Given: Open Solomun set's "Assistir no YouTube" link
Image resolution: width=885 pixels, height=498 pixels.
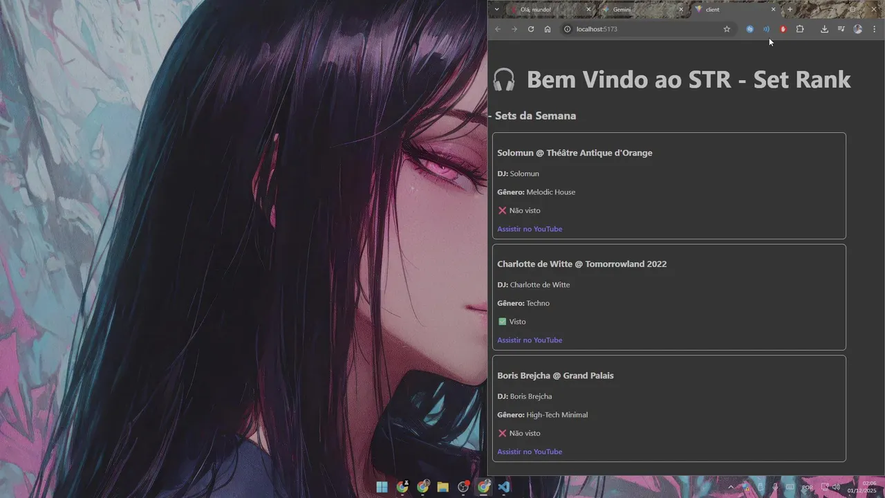Looking at the screenshot, I should click(x=530, y=229).
